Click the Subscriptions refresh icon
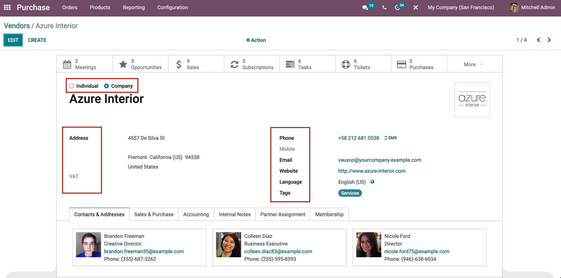 point(234,64)
